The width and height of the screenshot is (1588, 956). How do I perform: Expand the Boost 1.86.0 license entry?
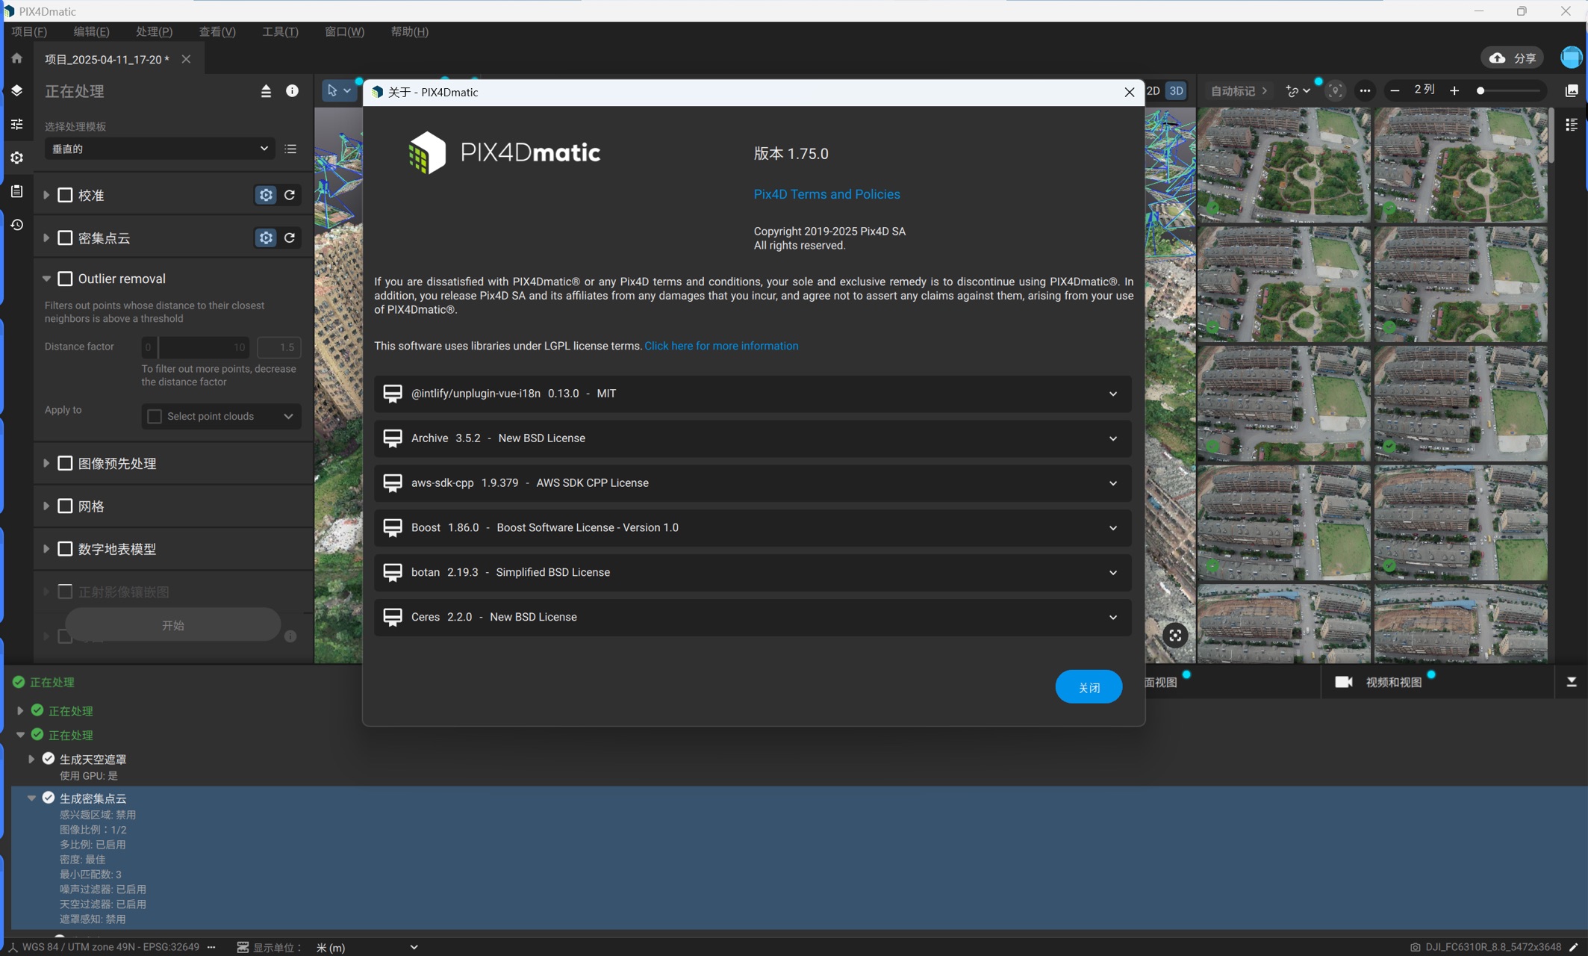coord(753,527)
